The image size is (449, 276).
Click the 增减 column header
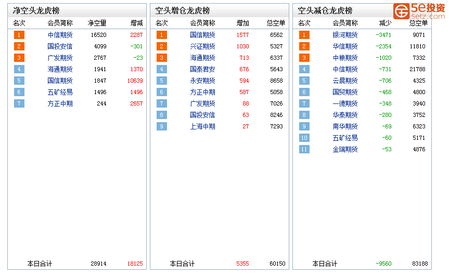(x=137, y=23)
